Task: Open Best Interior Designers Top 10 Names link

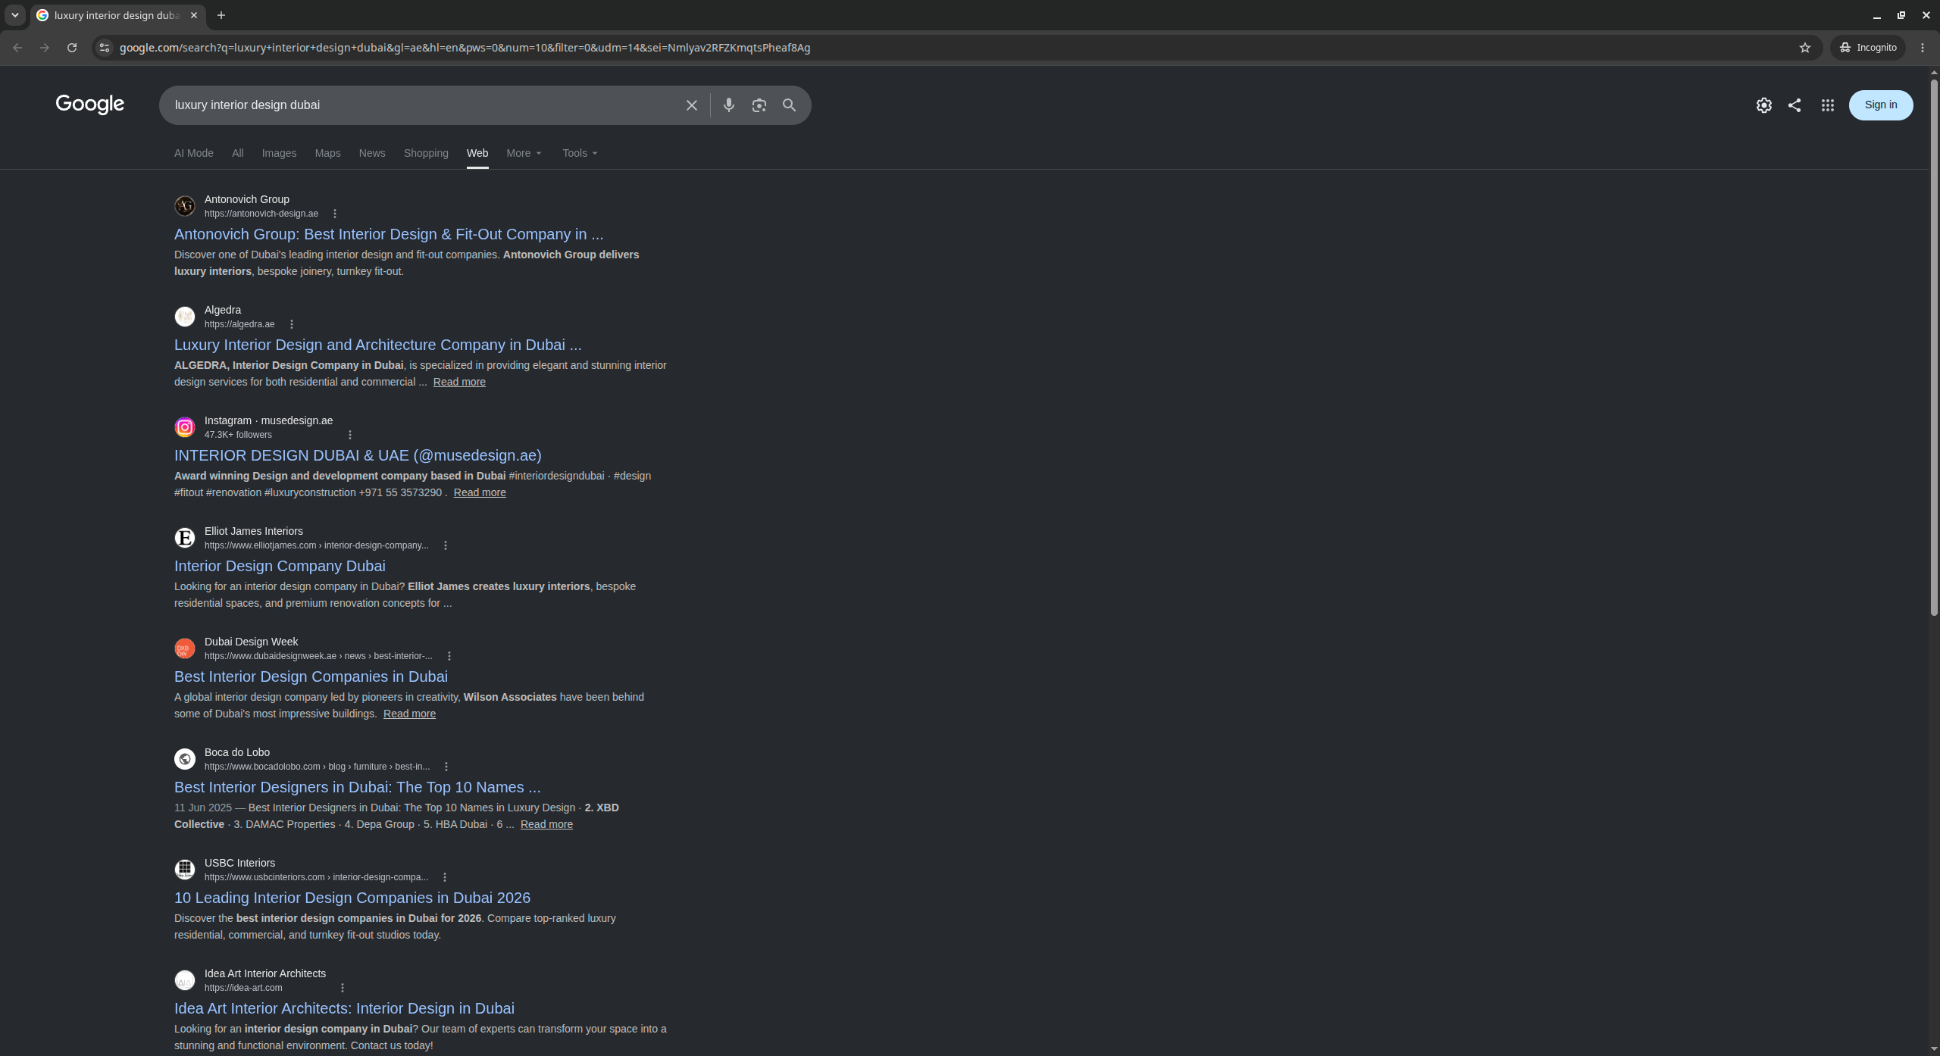Action: 358,788
